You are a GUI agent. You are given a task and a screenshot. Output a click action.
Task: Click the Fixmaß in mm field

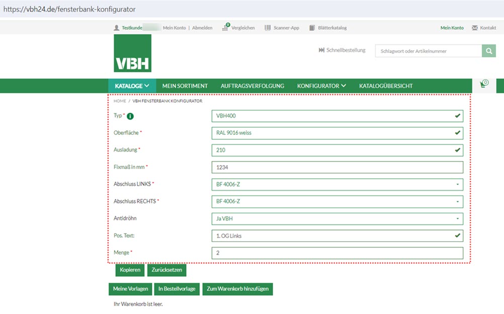pyautogui.click(x=337, y=167)
